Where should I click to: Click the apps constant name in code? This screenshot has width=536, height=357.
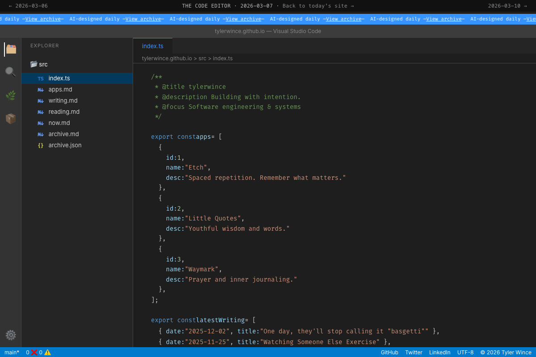[x=204, y=137]
